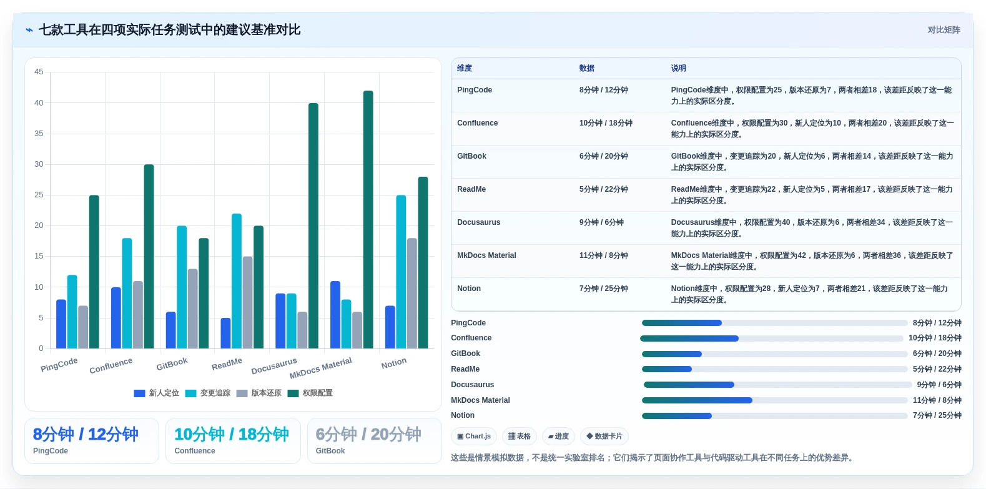The image size is (986, 489).
Task: Click the Docusaurus 权限配置 bar at 40
Action: point(313,225)
